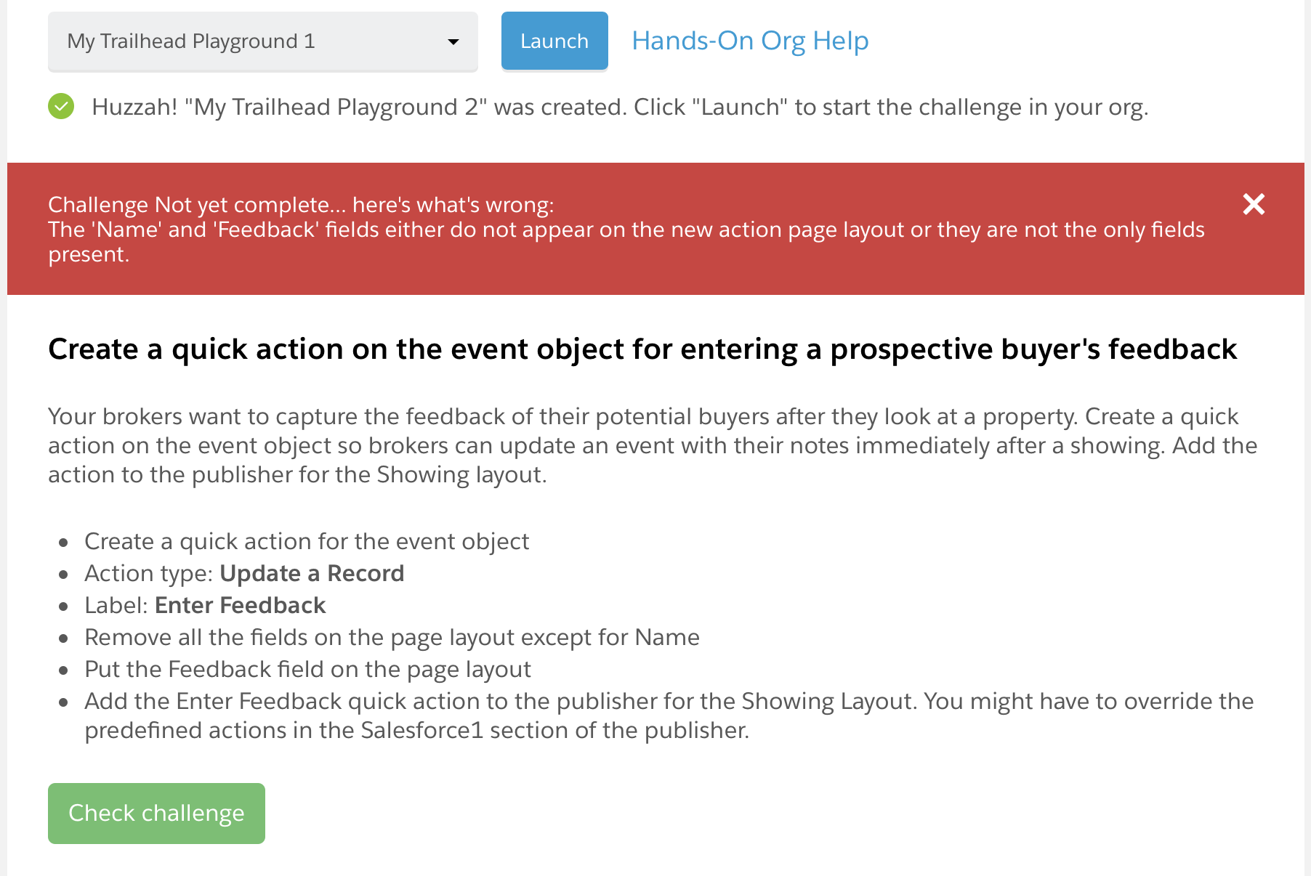Select My Trailhead Playground 1 from the dropdown
The image size is (1311, 876).
click(262, 41)
